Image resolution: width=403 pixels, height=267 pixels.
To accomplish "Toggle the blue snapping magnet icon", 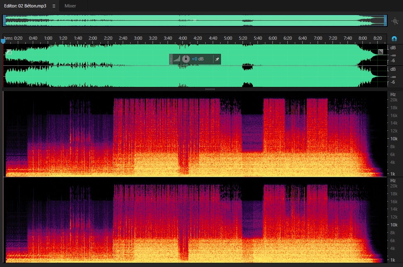I will click(394, 39).
